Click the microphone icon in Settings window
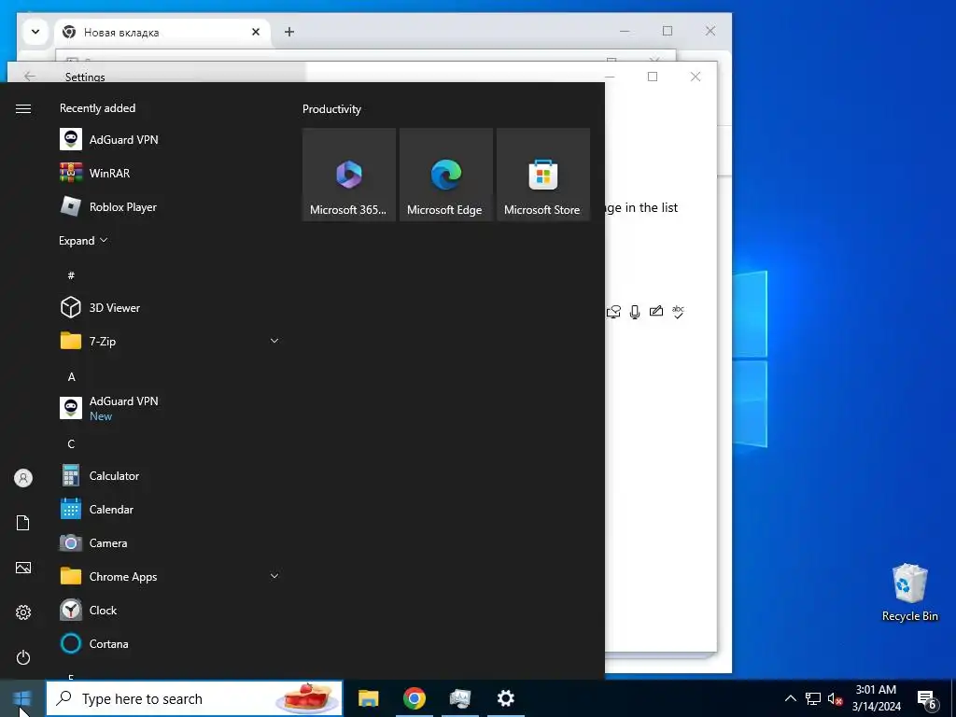Screen dimensions: 956x717 point(635,312)
